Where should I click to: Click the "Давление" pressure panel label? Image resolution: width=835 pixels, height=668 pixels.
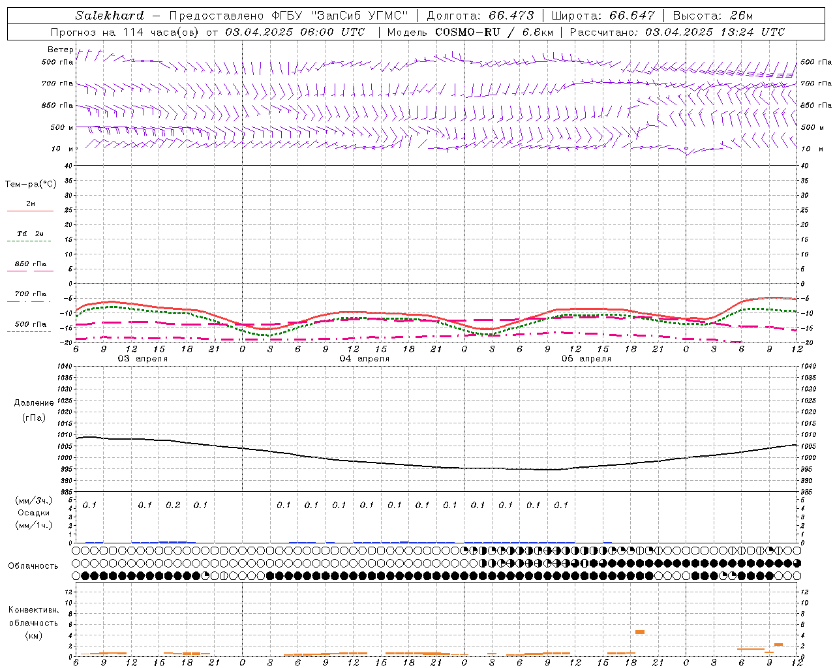[34, 403]
